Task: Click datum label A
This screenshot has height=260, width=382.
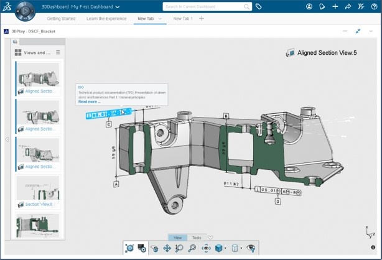Action: click(x=116, y=184)
